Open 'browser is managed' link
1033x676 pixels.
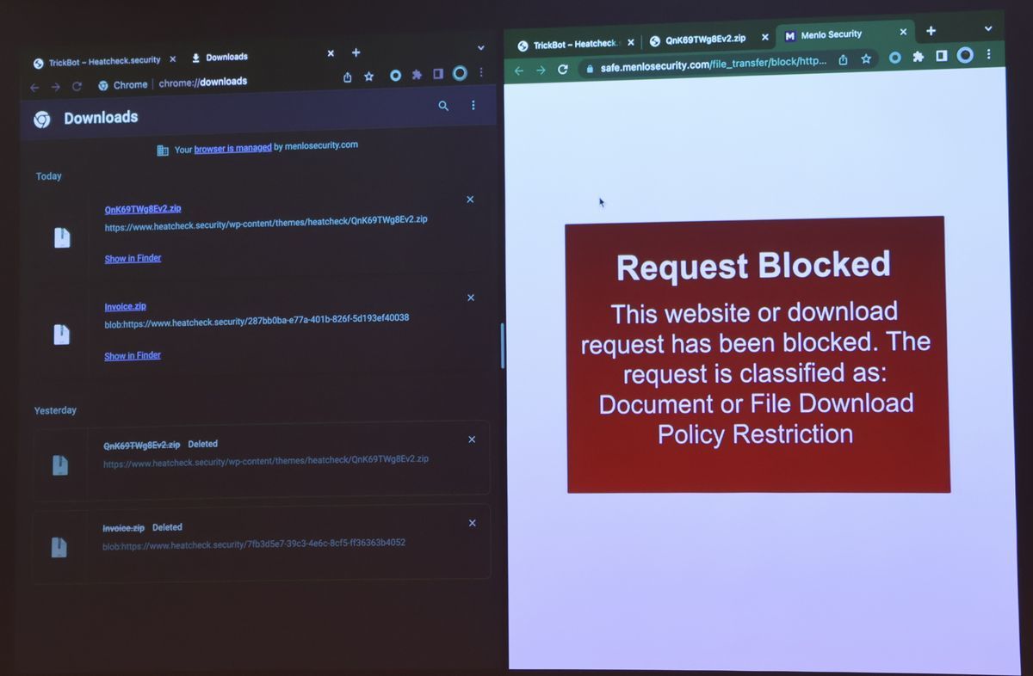232,148
